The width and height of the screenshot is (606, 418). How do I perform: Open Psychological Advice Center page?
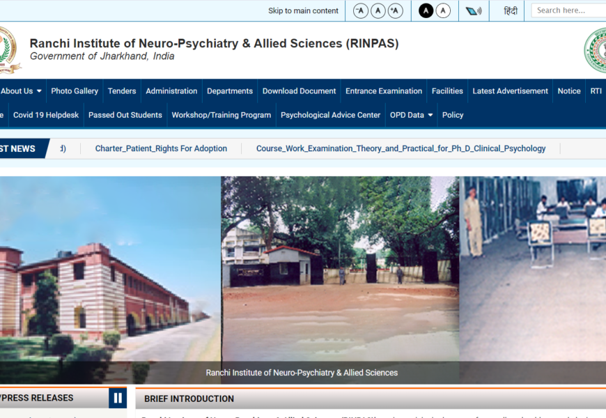330,115
